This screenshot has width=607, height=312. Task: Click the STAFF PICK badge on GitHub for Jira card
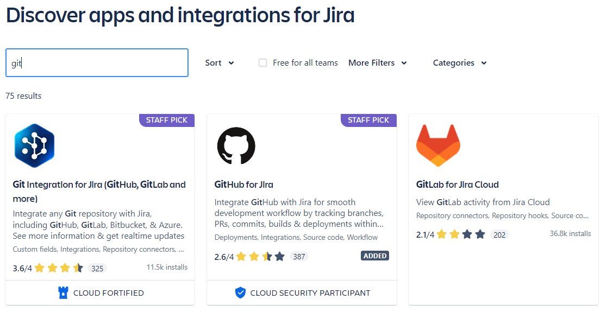368,120
